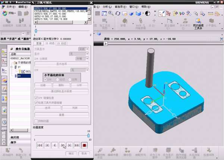Image resolution: width=224 pixels, height=160 pixels.
Task: Toggle the IPW collision check checkbox
Action: click(x=36, y=98)
